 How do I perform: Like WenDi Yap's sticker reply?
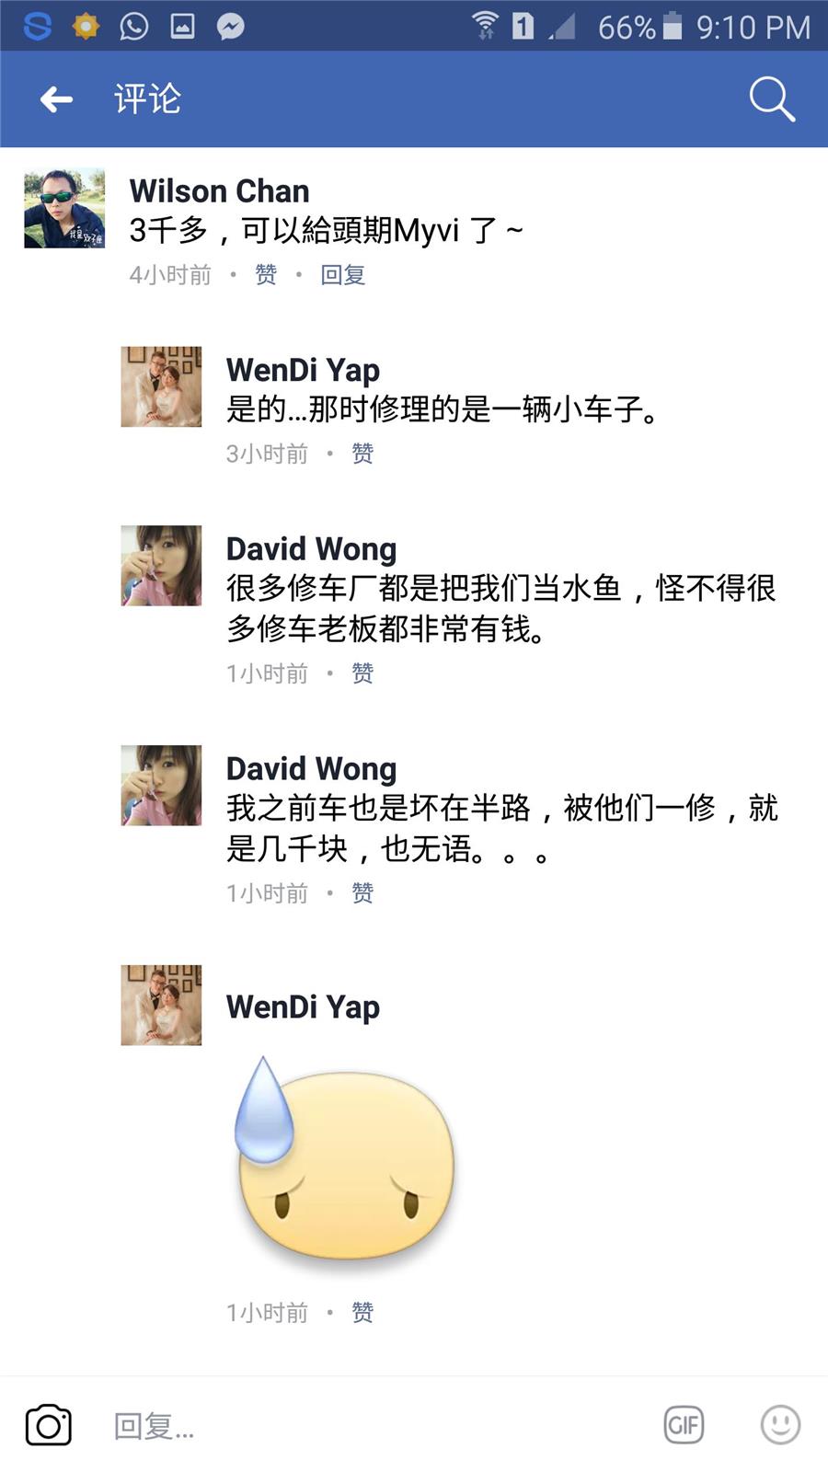pyautogui.click(x=362, y=1313)
